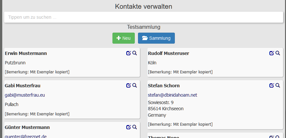Click the Stefan Schorn contact name
Screen dimensions: 286x138
tap(164, 86)
